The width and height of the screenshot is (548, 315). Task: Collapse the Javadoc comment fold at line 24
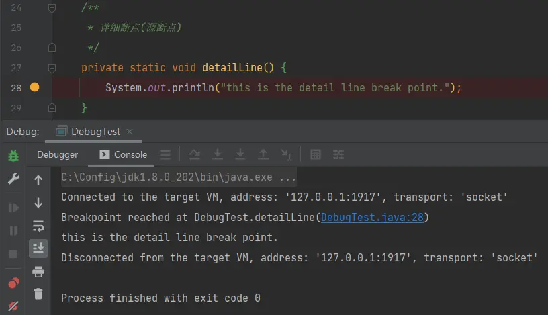click(x=52, y=7)
